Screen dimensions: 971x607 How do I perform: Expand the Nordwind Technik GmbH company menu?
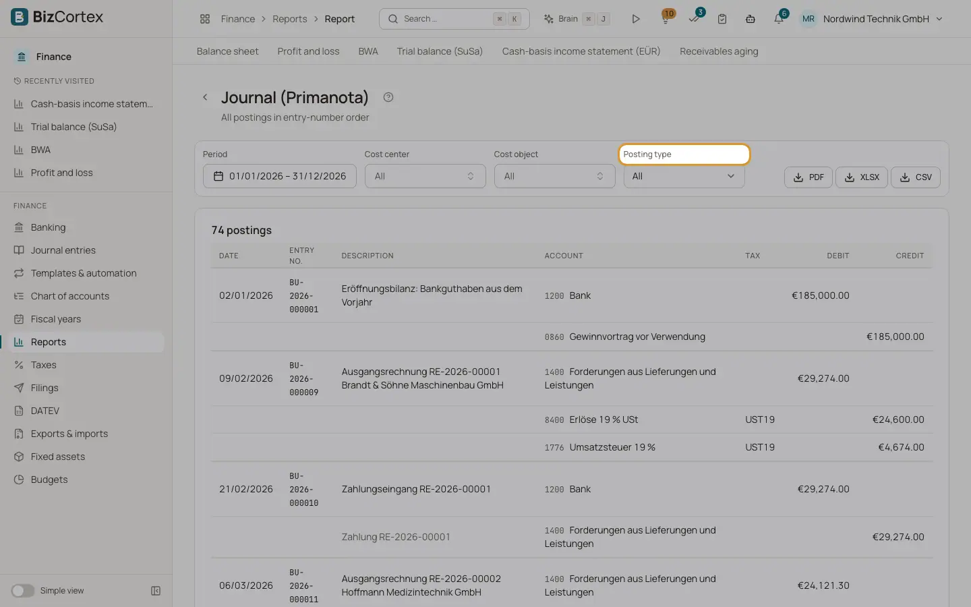(883, 19)
